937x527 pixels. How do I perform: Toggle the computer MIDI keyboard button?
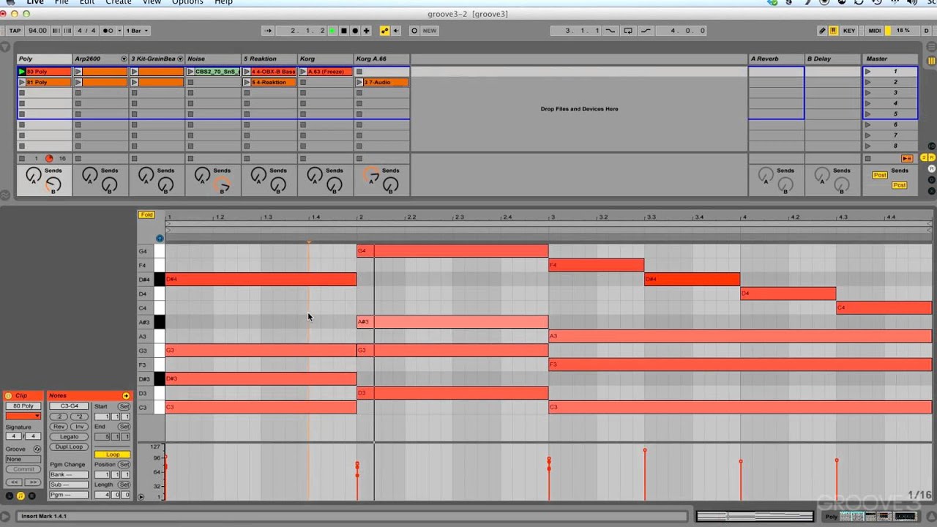833,31
